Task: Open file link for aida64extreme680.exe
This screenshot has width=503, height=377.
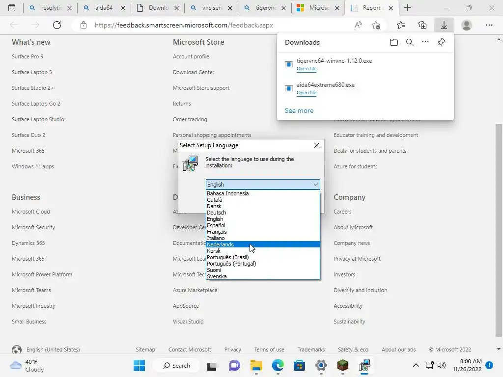Action: [307, 93]
